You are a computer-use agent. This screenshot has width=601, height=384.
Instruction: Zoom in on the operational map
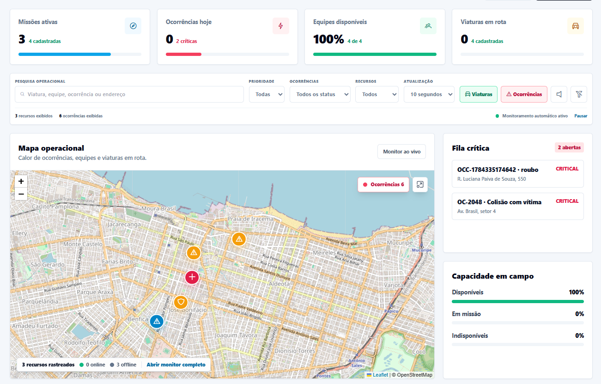[21, 182]
